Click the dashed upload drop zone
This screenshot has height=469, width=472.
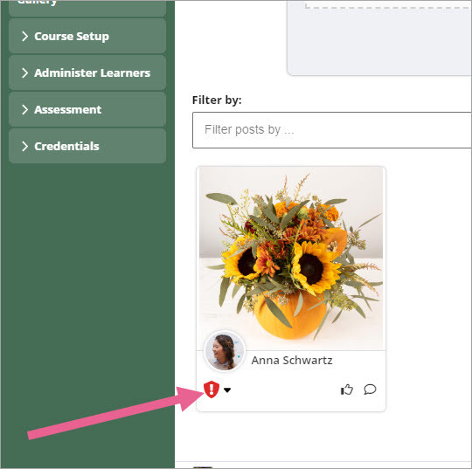[379, 36]
